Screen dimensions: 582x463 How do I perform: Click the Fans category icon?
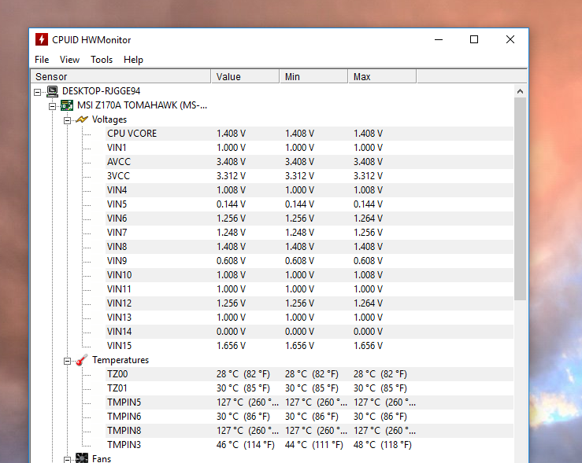tap(82, 457)
